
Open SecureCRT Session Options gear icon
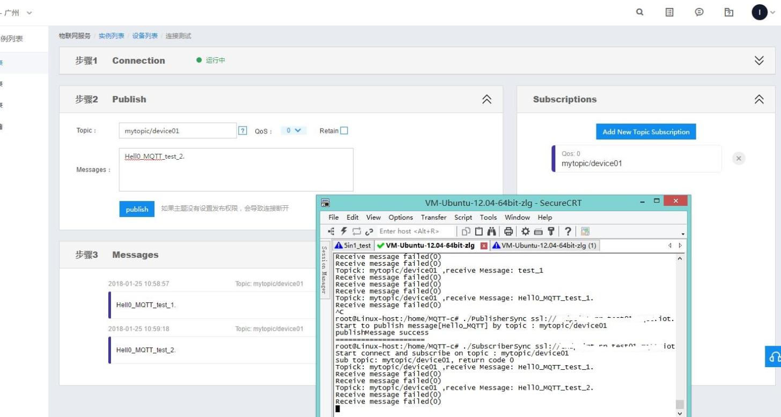tap(525, 231)
